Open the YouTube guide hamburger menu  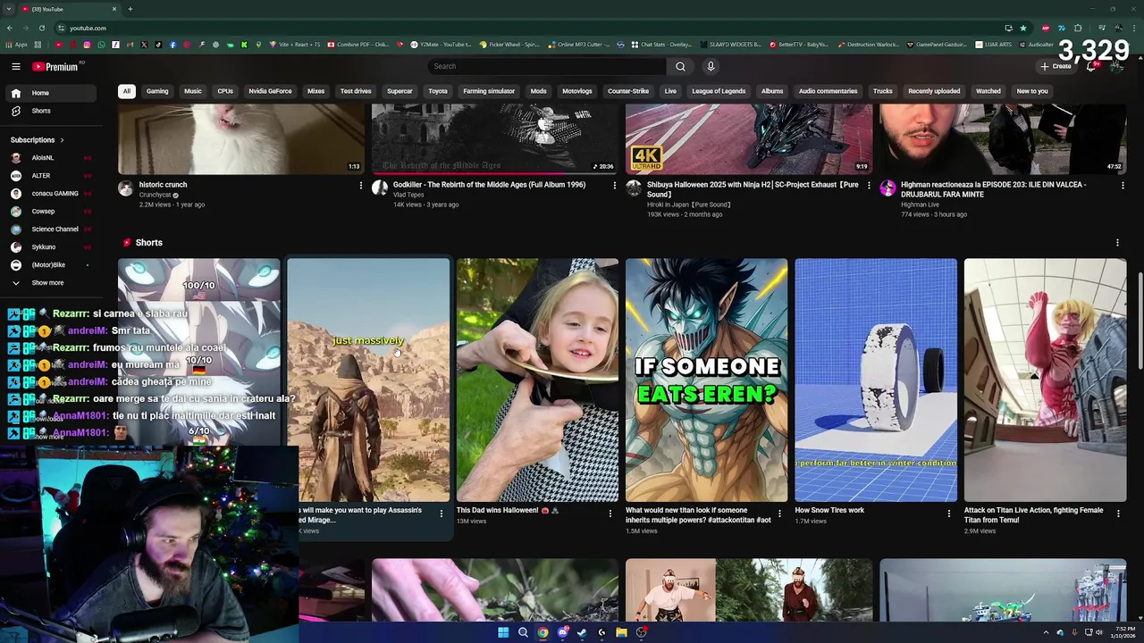point(16,66)
